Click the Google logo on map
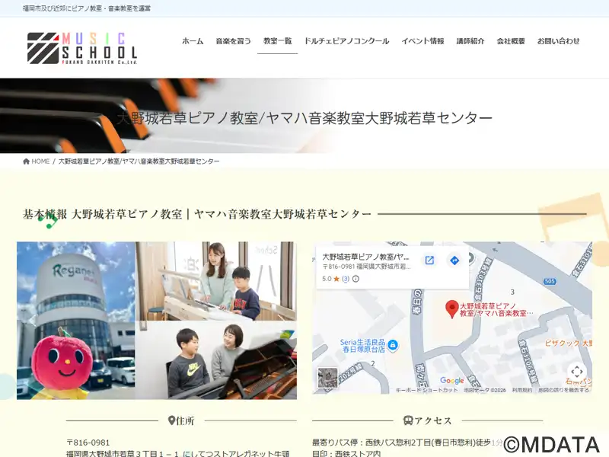Screen dimensions: 609x457 pyautogui.click(x=451, y=380)
